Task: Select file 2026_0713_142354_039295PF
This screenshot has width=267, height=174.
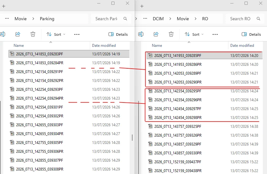Action: (x=205, y=91)
